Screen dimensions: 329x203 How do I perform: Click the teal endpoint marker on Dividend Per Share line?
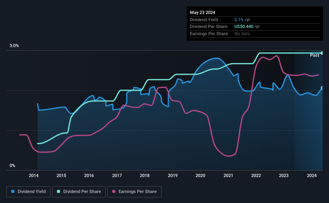point(322,53)
